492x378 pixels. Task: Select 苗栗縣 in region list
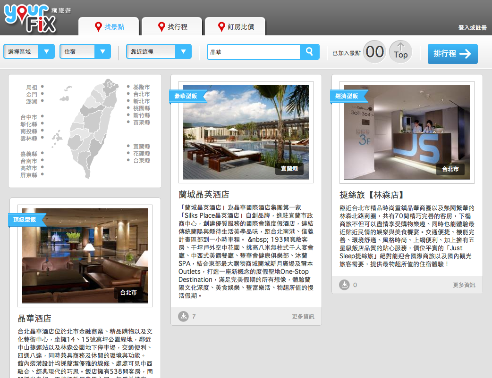pyautogui.click(x=142, y=123)
